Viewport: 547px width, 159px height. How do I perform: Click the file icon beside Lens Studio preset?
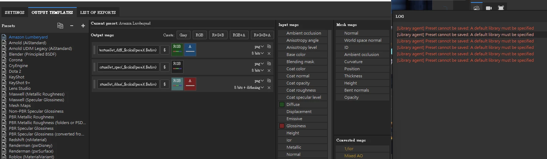(x=4, y=88)
